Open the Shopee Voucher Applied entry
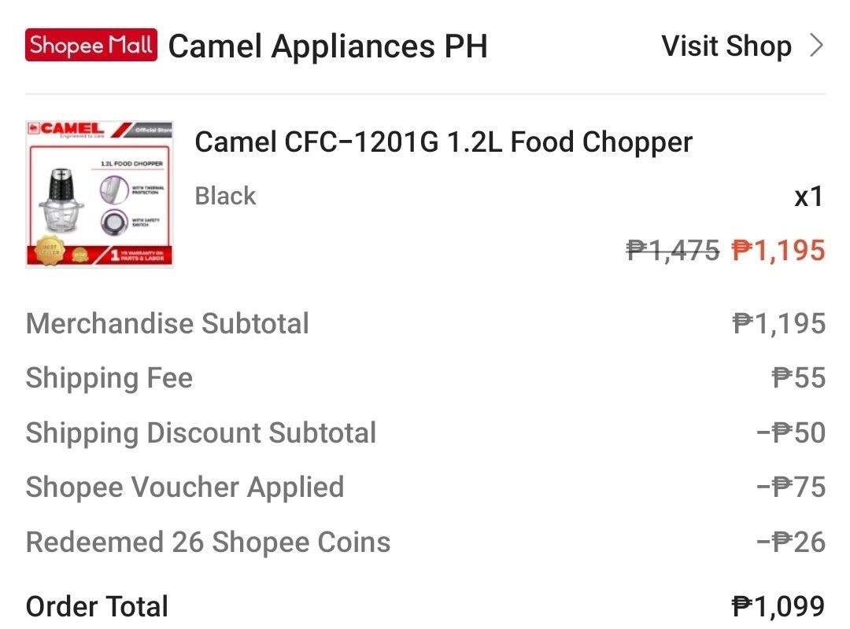Screen dimensions: 850x629 click(185, 487)
